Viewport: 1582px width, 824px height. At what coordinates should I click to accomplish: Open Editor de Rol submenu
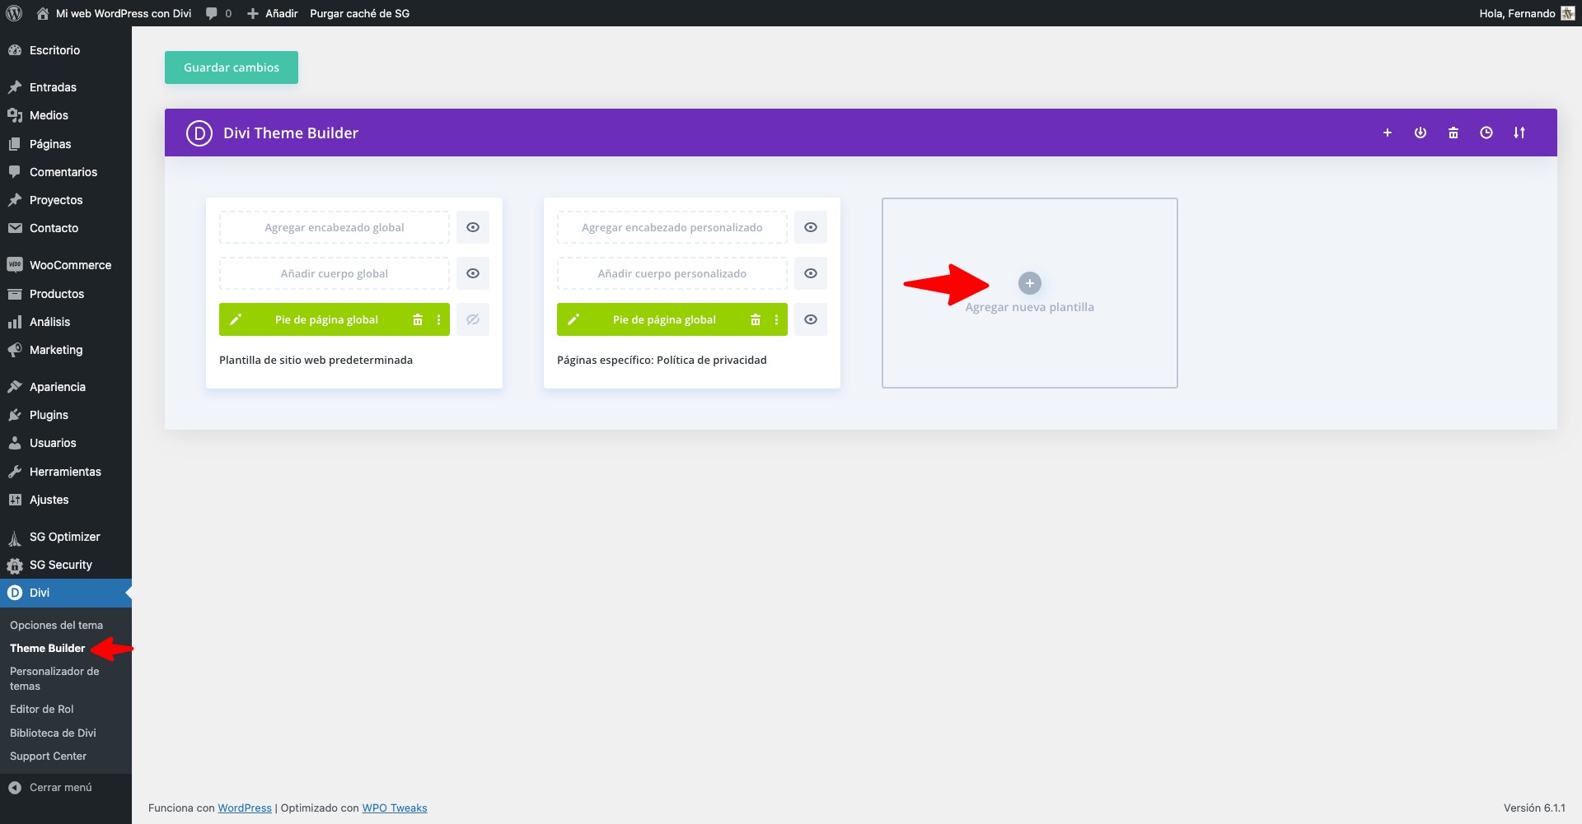click(x=41, y=709)
